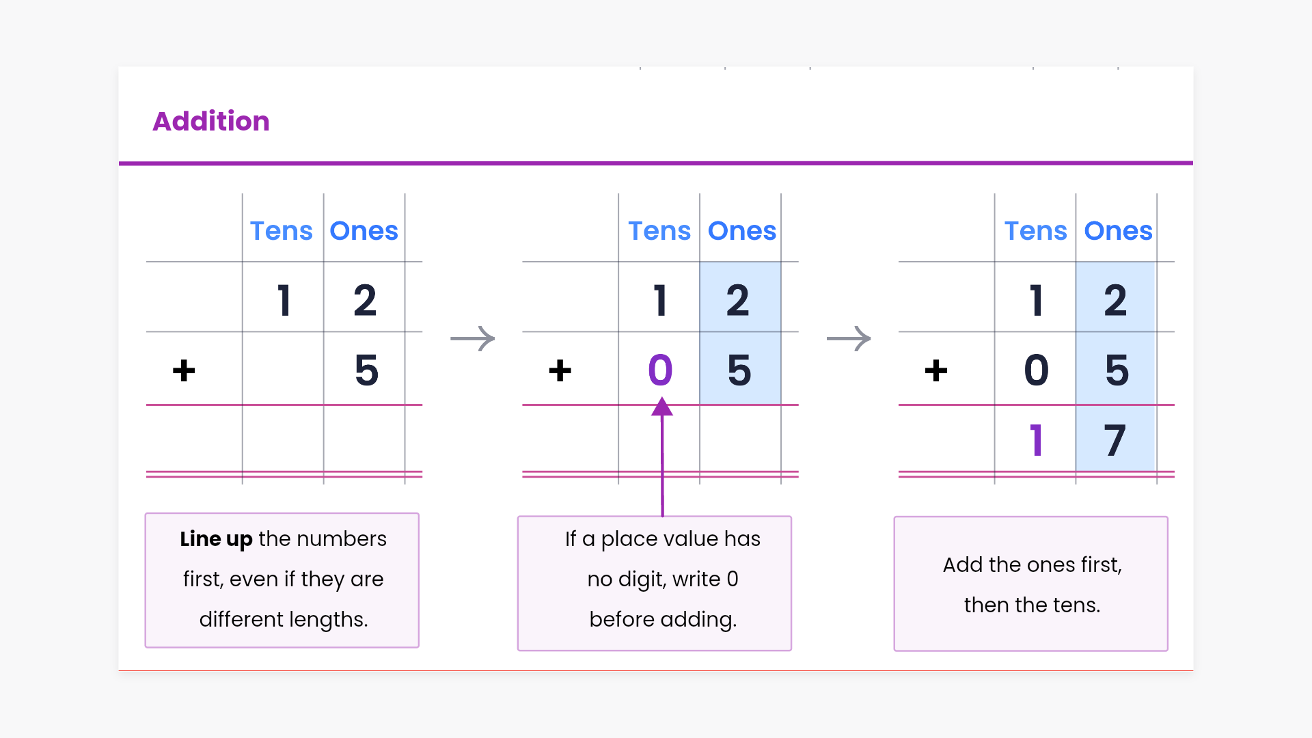Screen dimensions: 1312x738
Task: Click the "Ones" header in the third table
Action: [x=1118, y=231]
